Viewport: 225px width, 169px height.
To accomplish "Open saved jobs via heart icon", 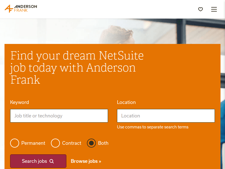I will click(201, 9).
